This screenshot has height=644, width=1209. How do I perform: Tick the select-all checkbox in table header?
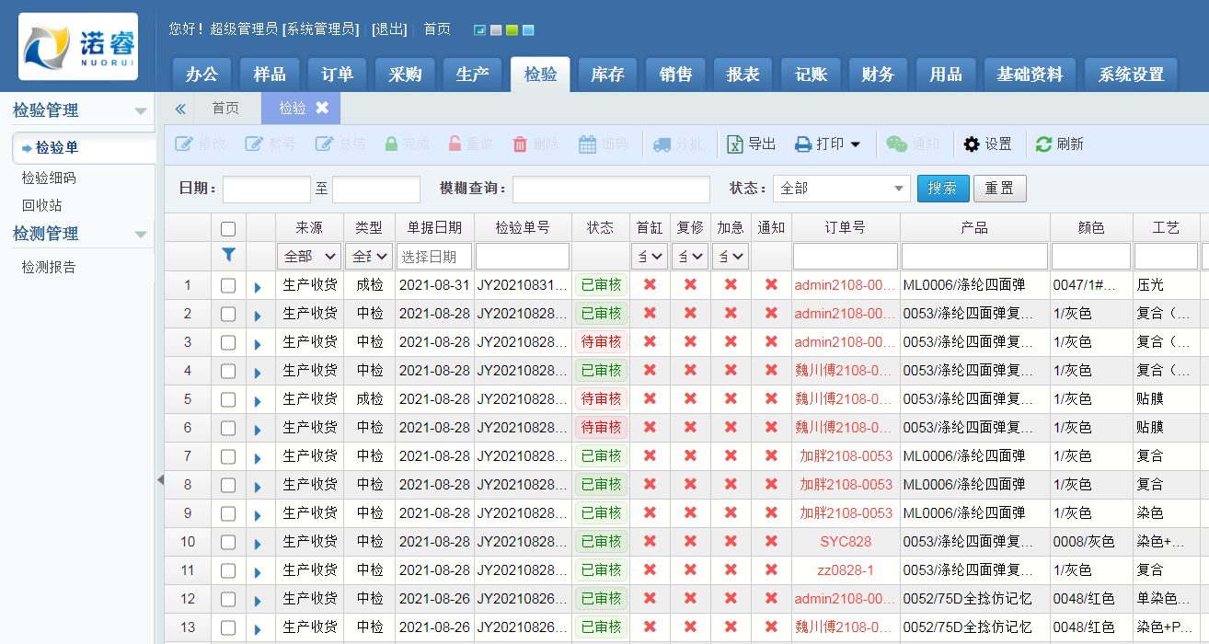[228, 228]
